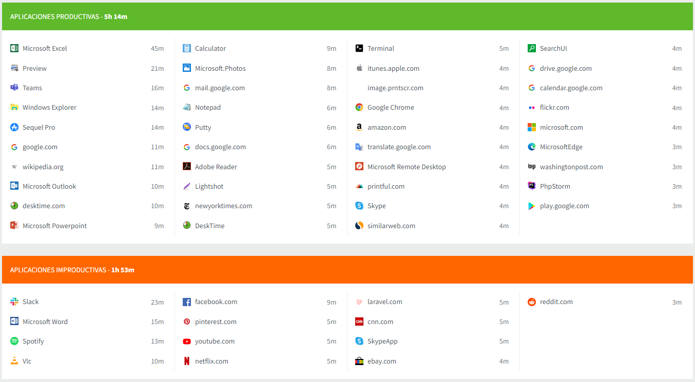Screen dimensions: 695x382
Task: Click the netflix.com icon
Action: pos(187,361)
